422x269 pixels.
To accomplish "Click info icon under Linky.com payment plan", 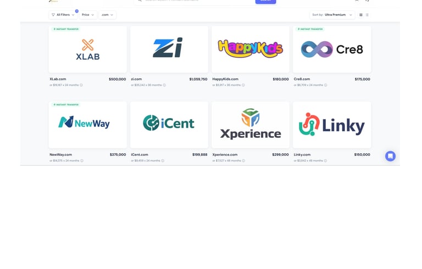I will tap(325, 161).
